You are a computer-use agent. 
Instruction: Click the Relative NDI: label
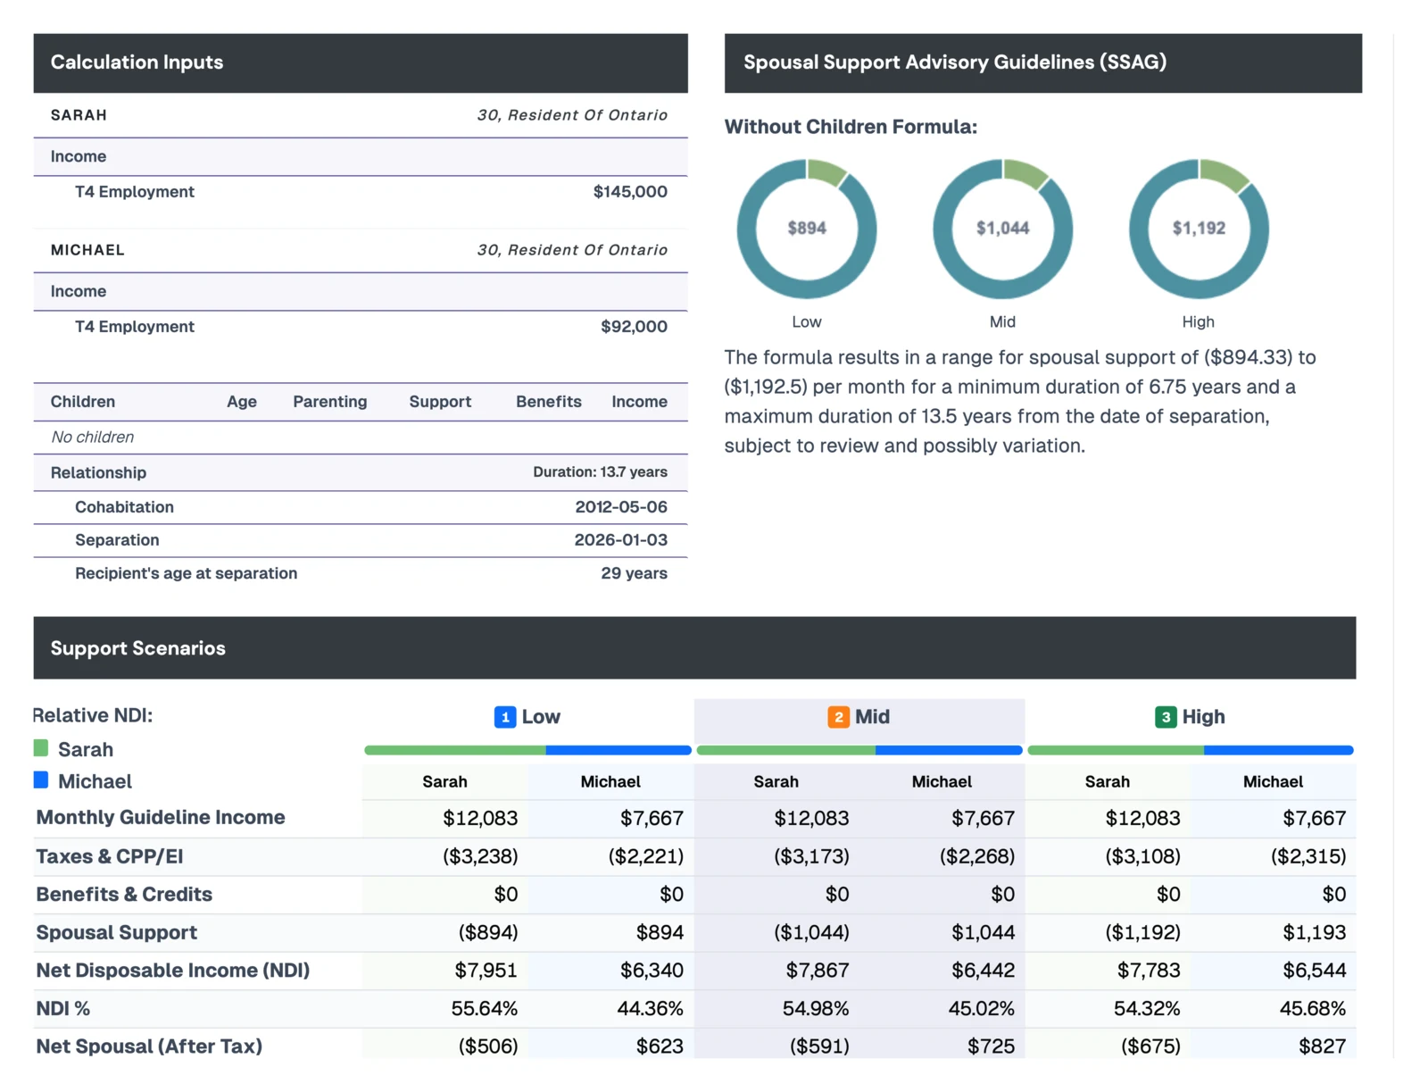tap(93, 715)
